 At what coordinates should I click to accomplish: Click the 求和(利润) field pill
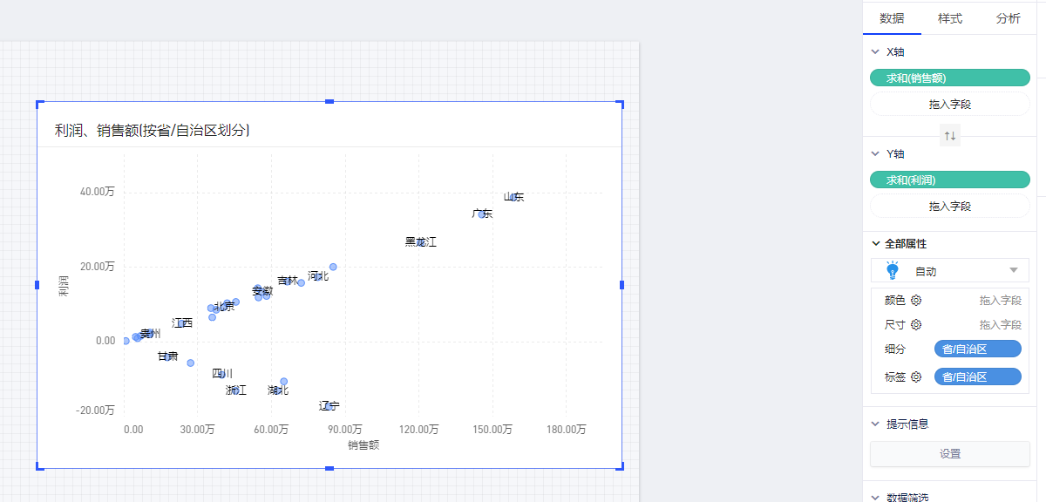pos(950,180)
